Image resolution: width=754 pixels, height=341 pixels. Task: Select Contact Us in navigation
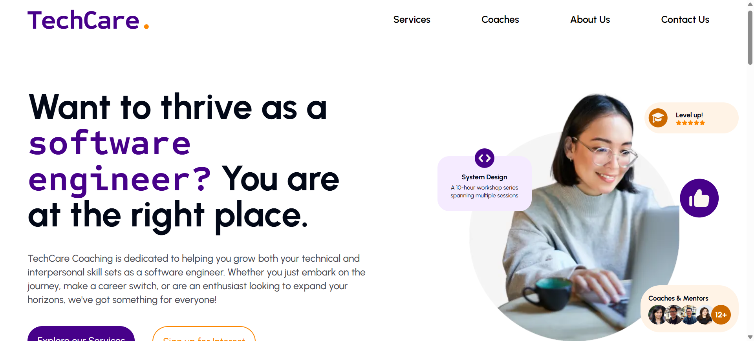685,20
